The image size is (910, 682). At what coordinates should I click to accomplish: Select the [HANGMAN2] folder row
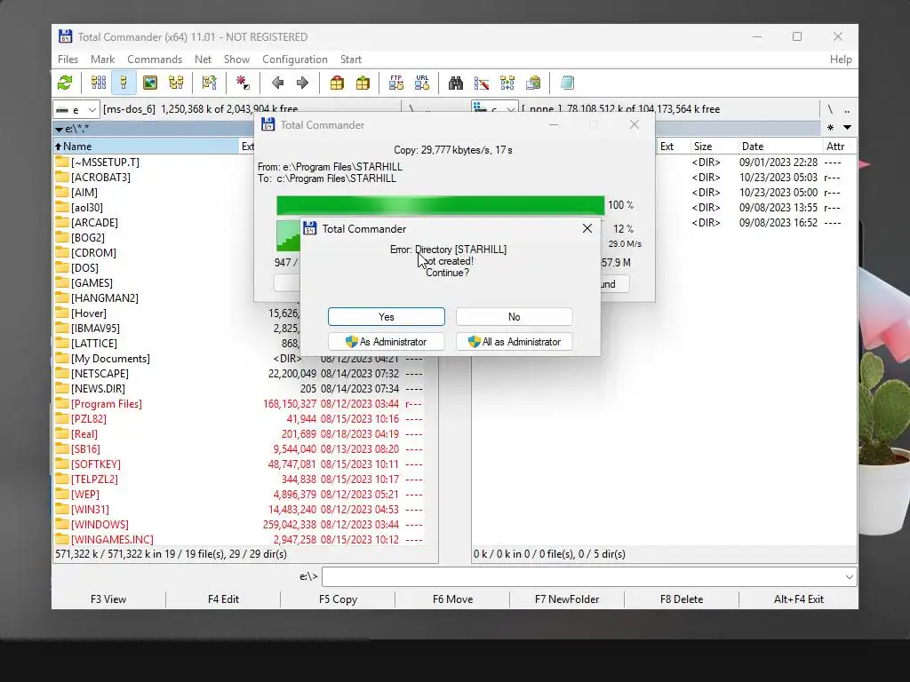tap(153, 297)
